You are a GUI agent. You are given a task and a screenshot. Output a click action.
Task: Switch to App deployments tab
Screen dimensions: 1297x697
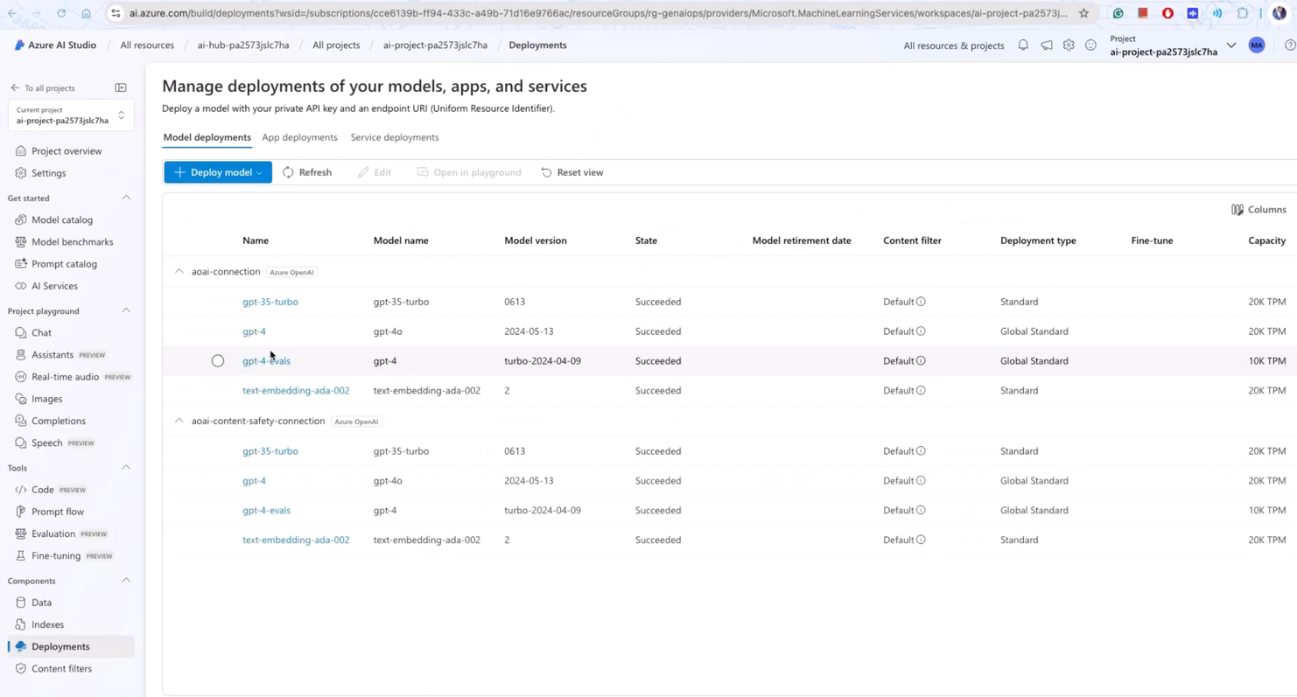[x=299, y=137]
